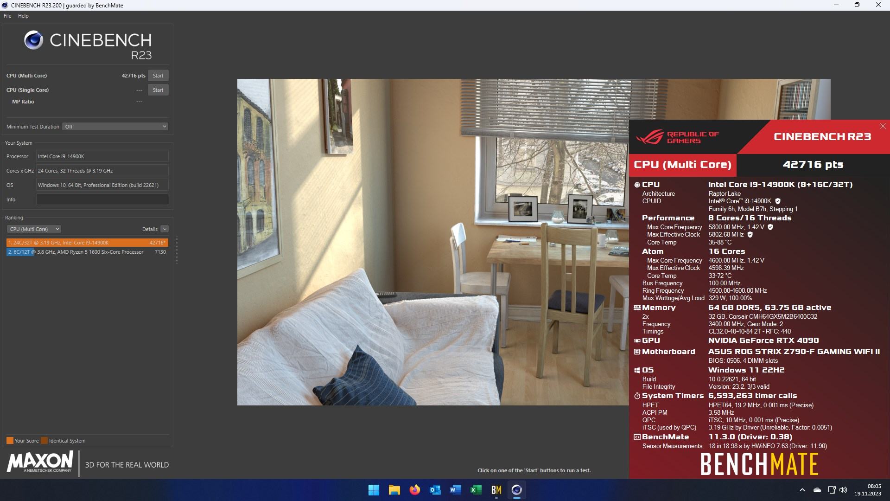Click Start button for CPU Multi Core test

(x=159, y=75)
